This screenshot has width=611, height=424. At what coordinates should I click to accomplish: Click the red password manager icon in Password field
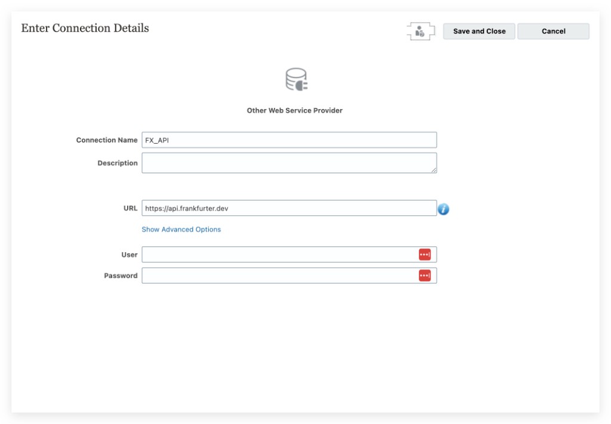[425, 276]
